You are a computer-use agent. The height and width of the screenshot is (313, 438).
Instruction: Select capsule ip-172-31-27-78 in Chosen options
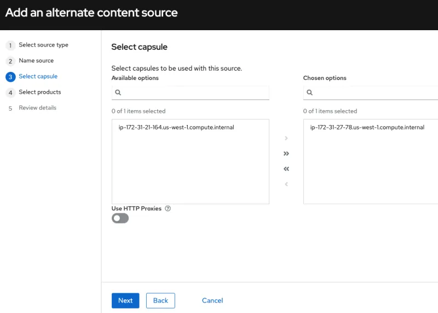pyautogui.click(x=367, y=128)
